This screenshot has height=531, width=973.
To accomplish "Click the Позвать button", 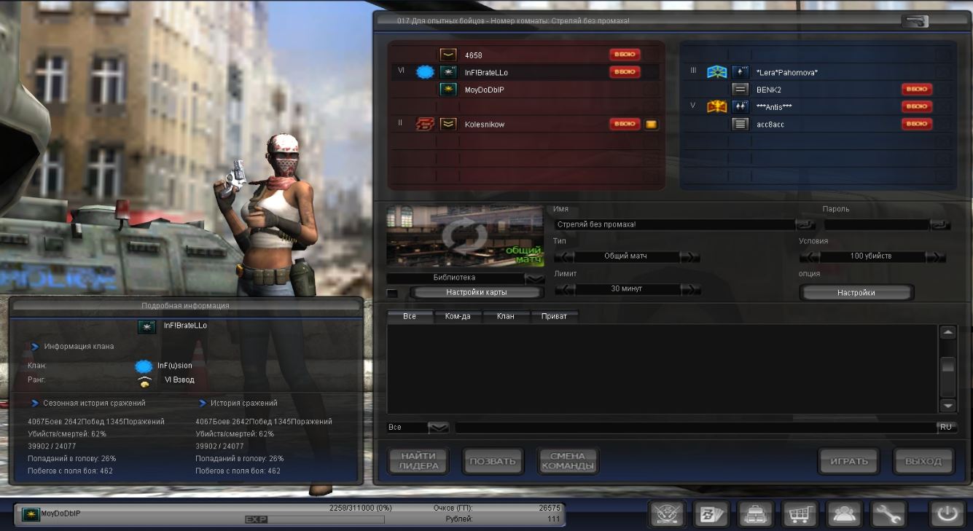I will tap(493, 461).
